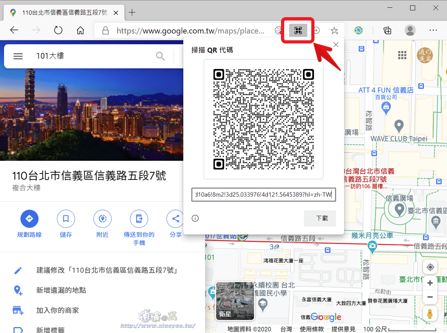Zoom out the map with minus button

tap(430, 297)
